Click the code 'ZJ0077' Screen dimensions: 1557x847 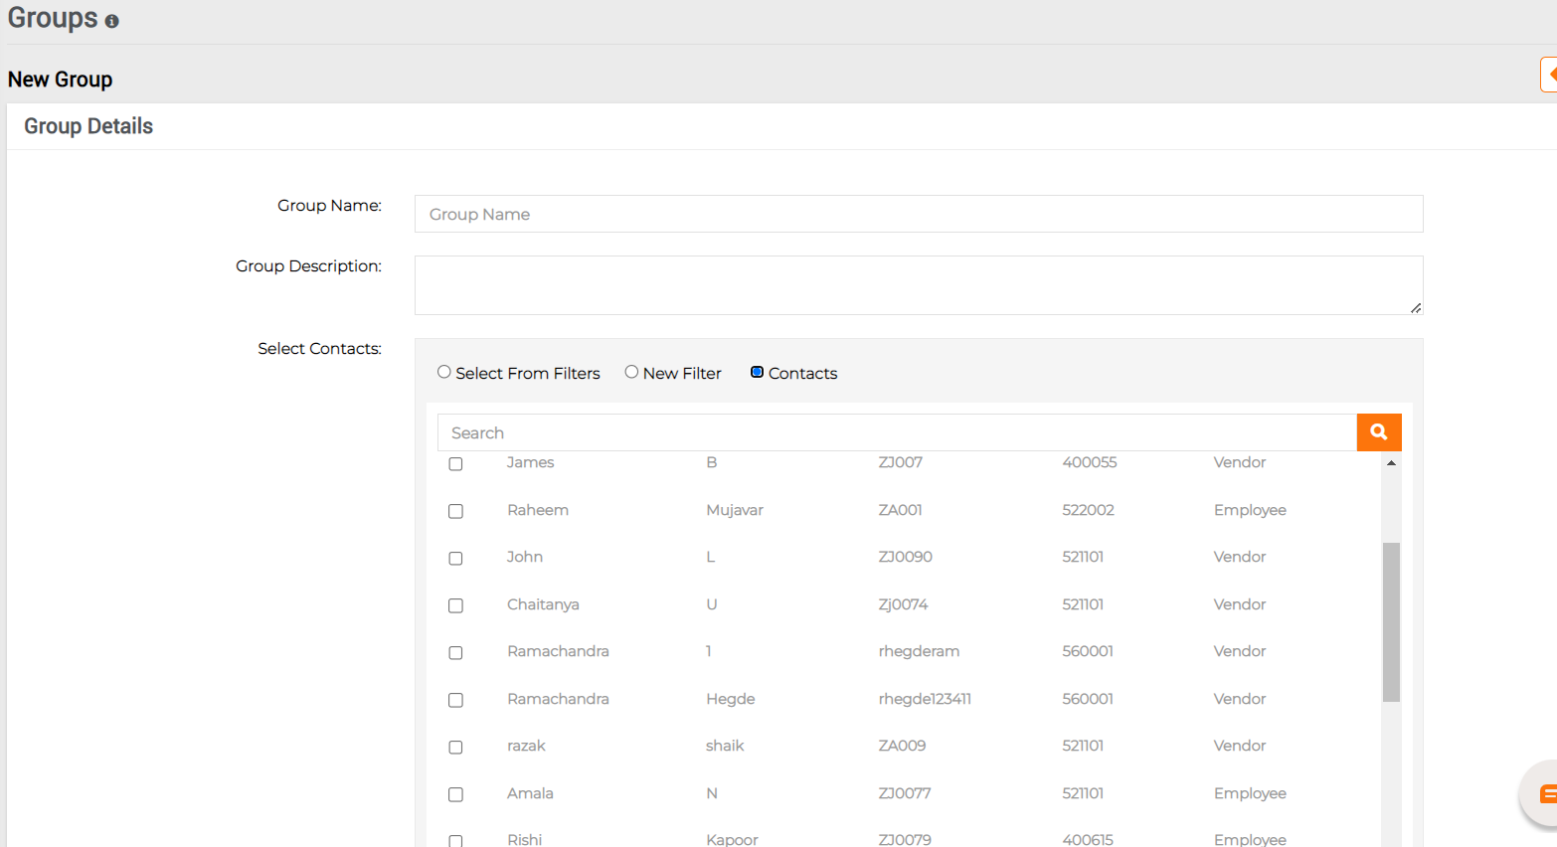905,793
